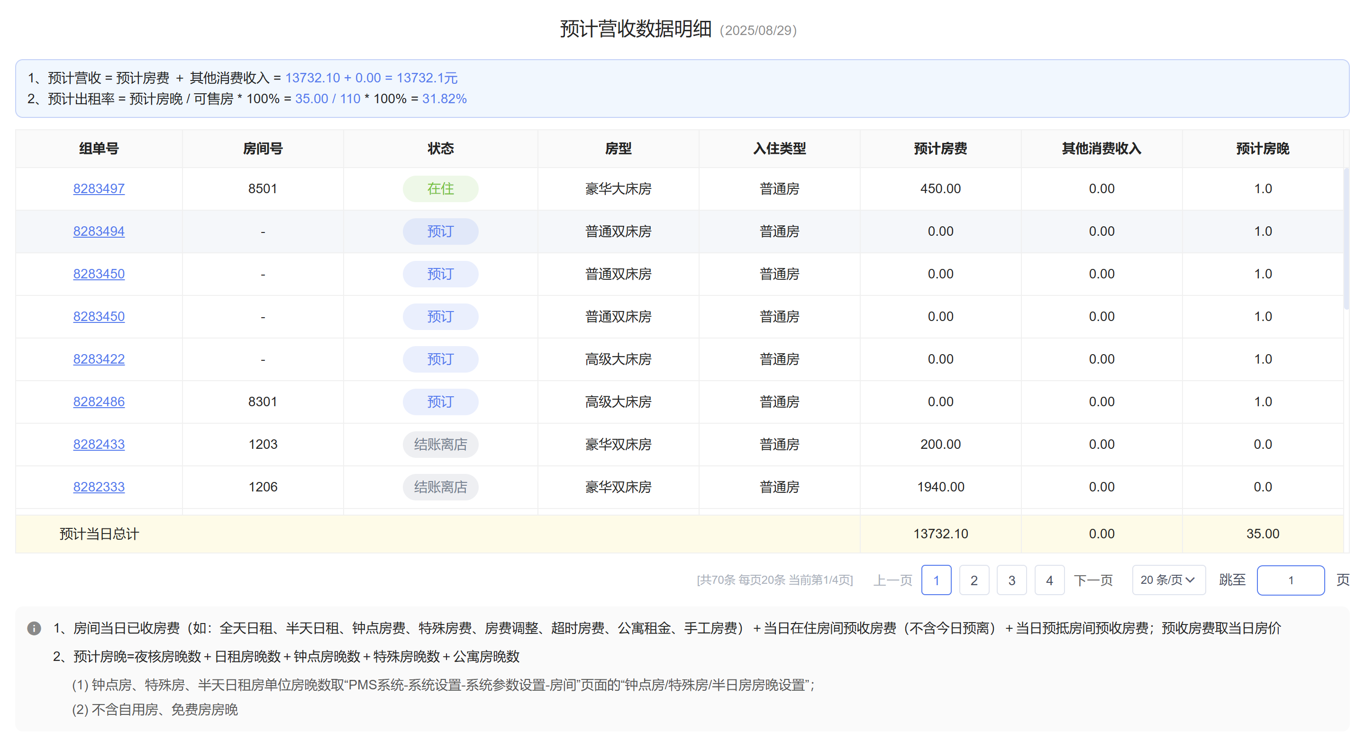Click the '在住' status tag for room 8501
This screenshot has height=749, width=1365.
point(440,188)
